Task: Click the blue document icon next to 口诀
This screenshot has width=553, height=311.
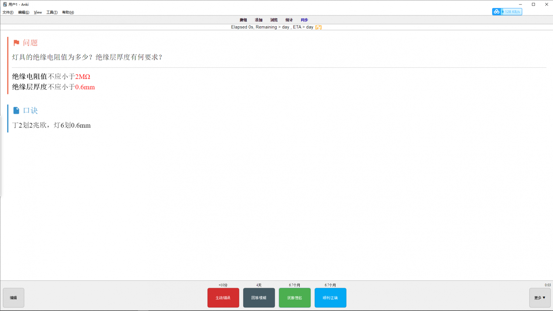Action: (16, 111)
